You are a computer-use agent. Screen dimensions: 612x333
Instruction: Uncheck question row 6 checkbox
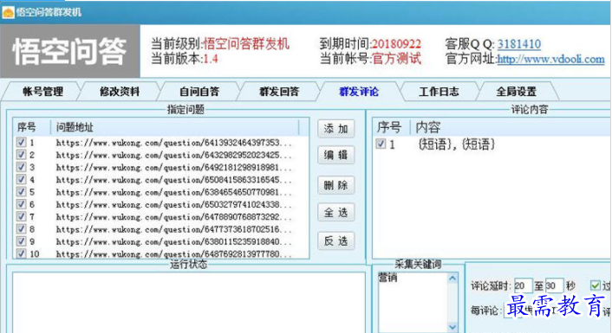point(21,204)
